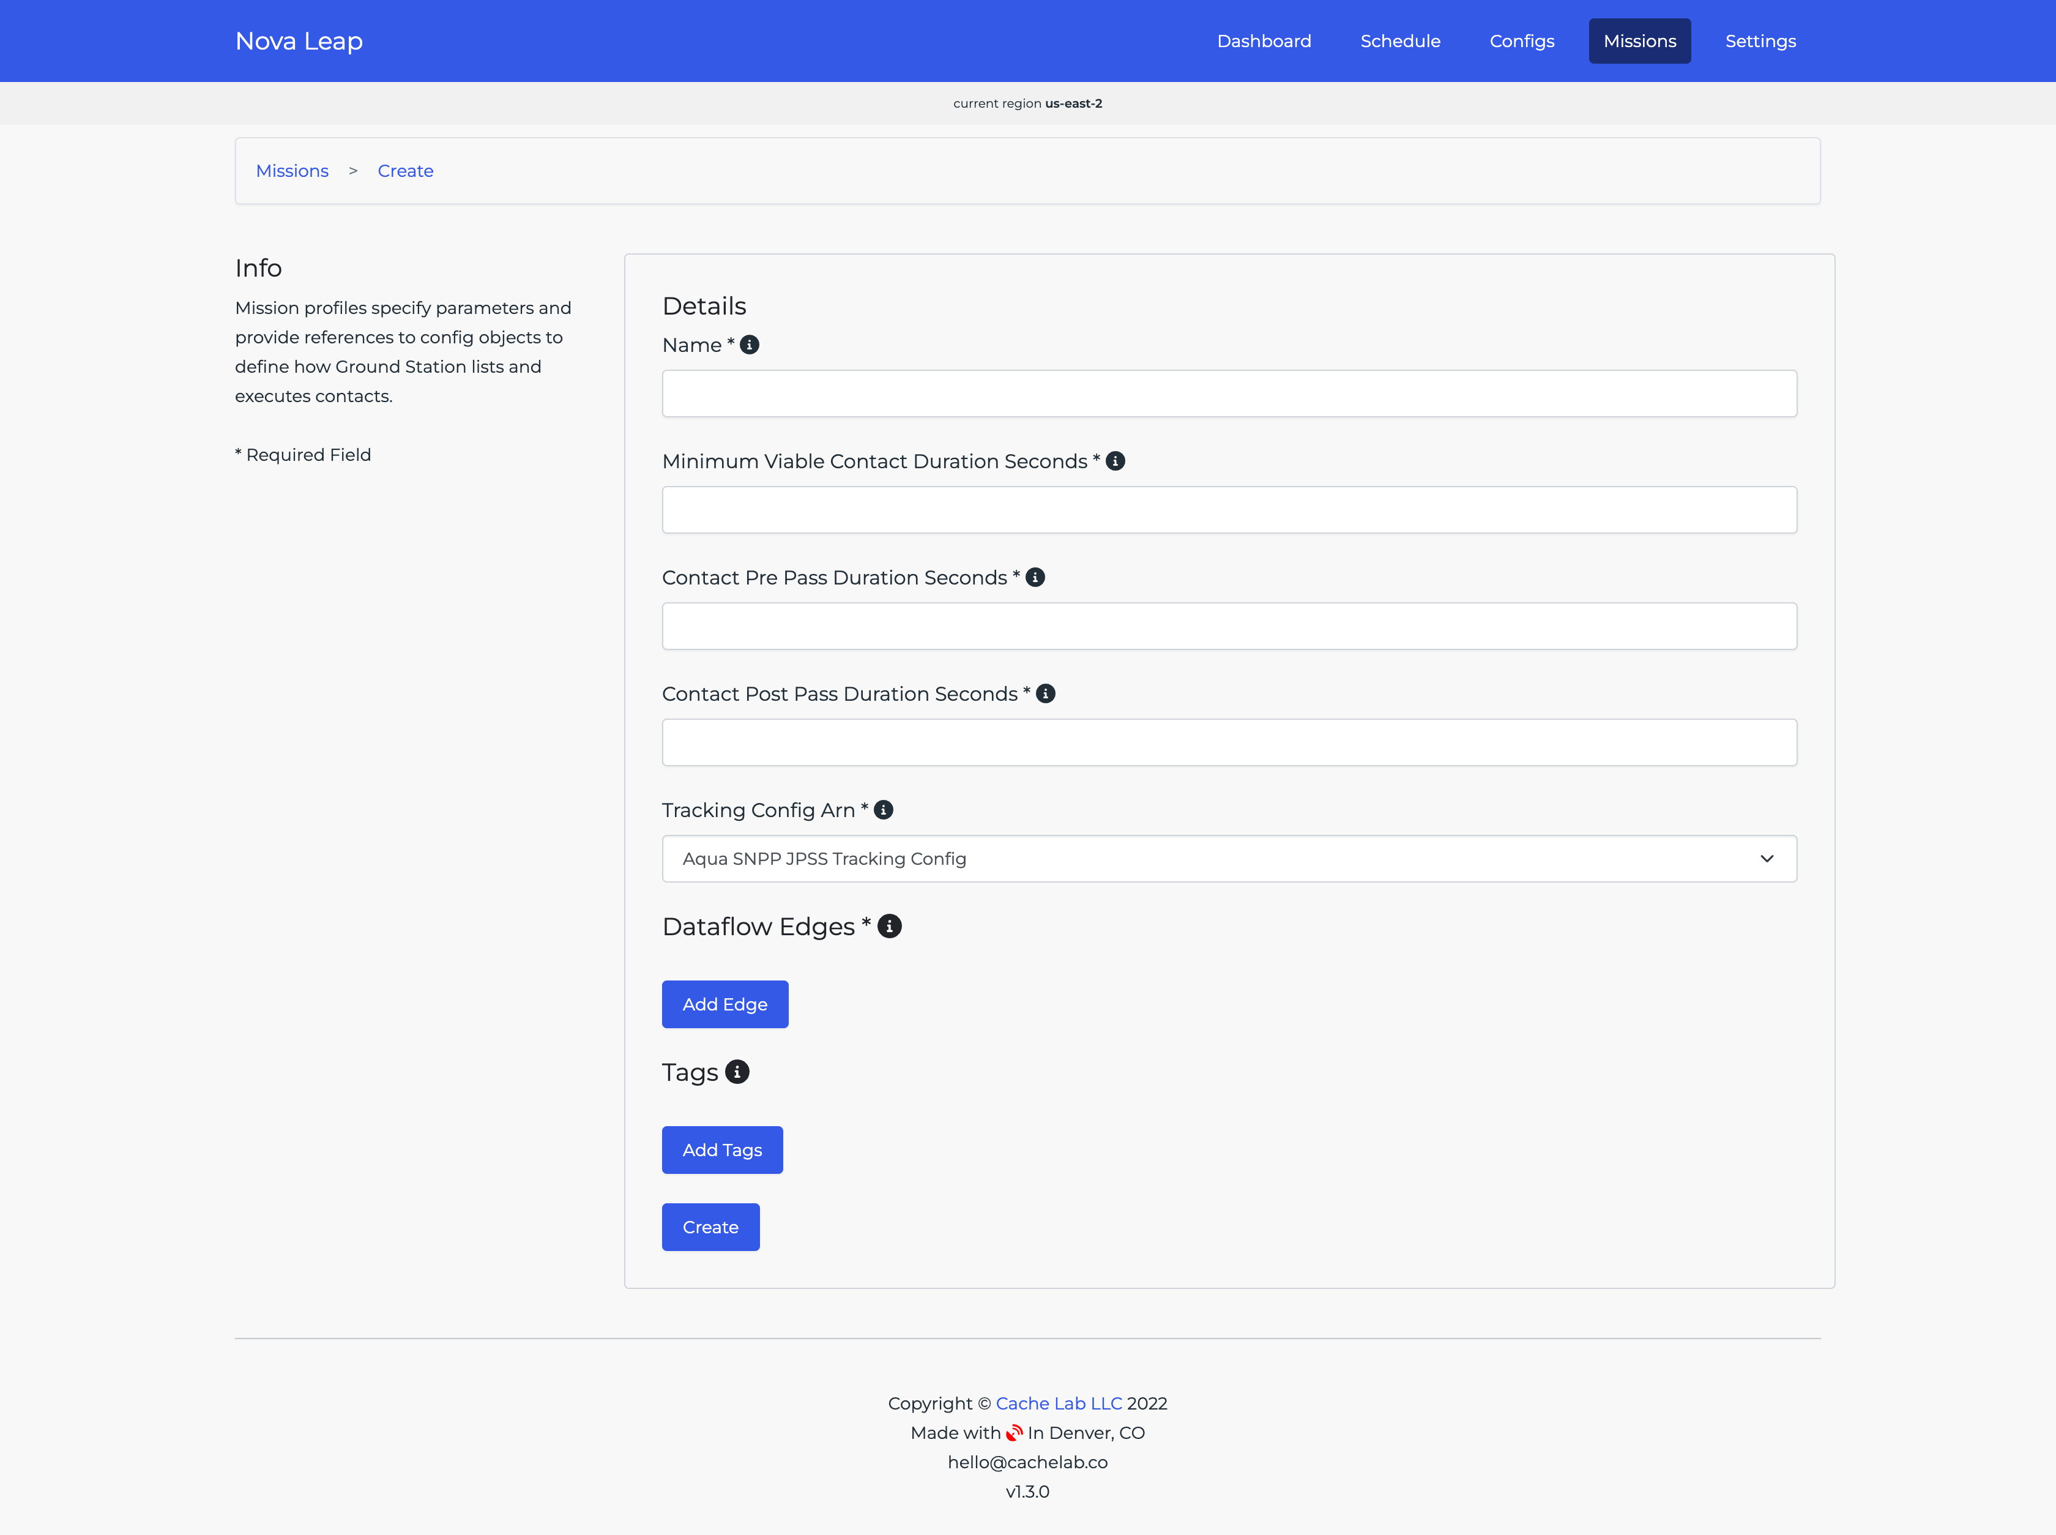Click the 'us-east-2' region text
2056x1535 pixels.
(x=1073, y=103)
